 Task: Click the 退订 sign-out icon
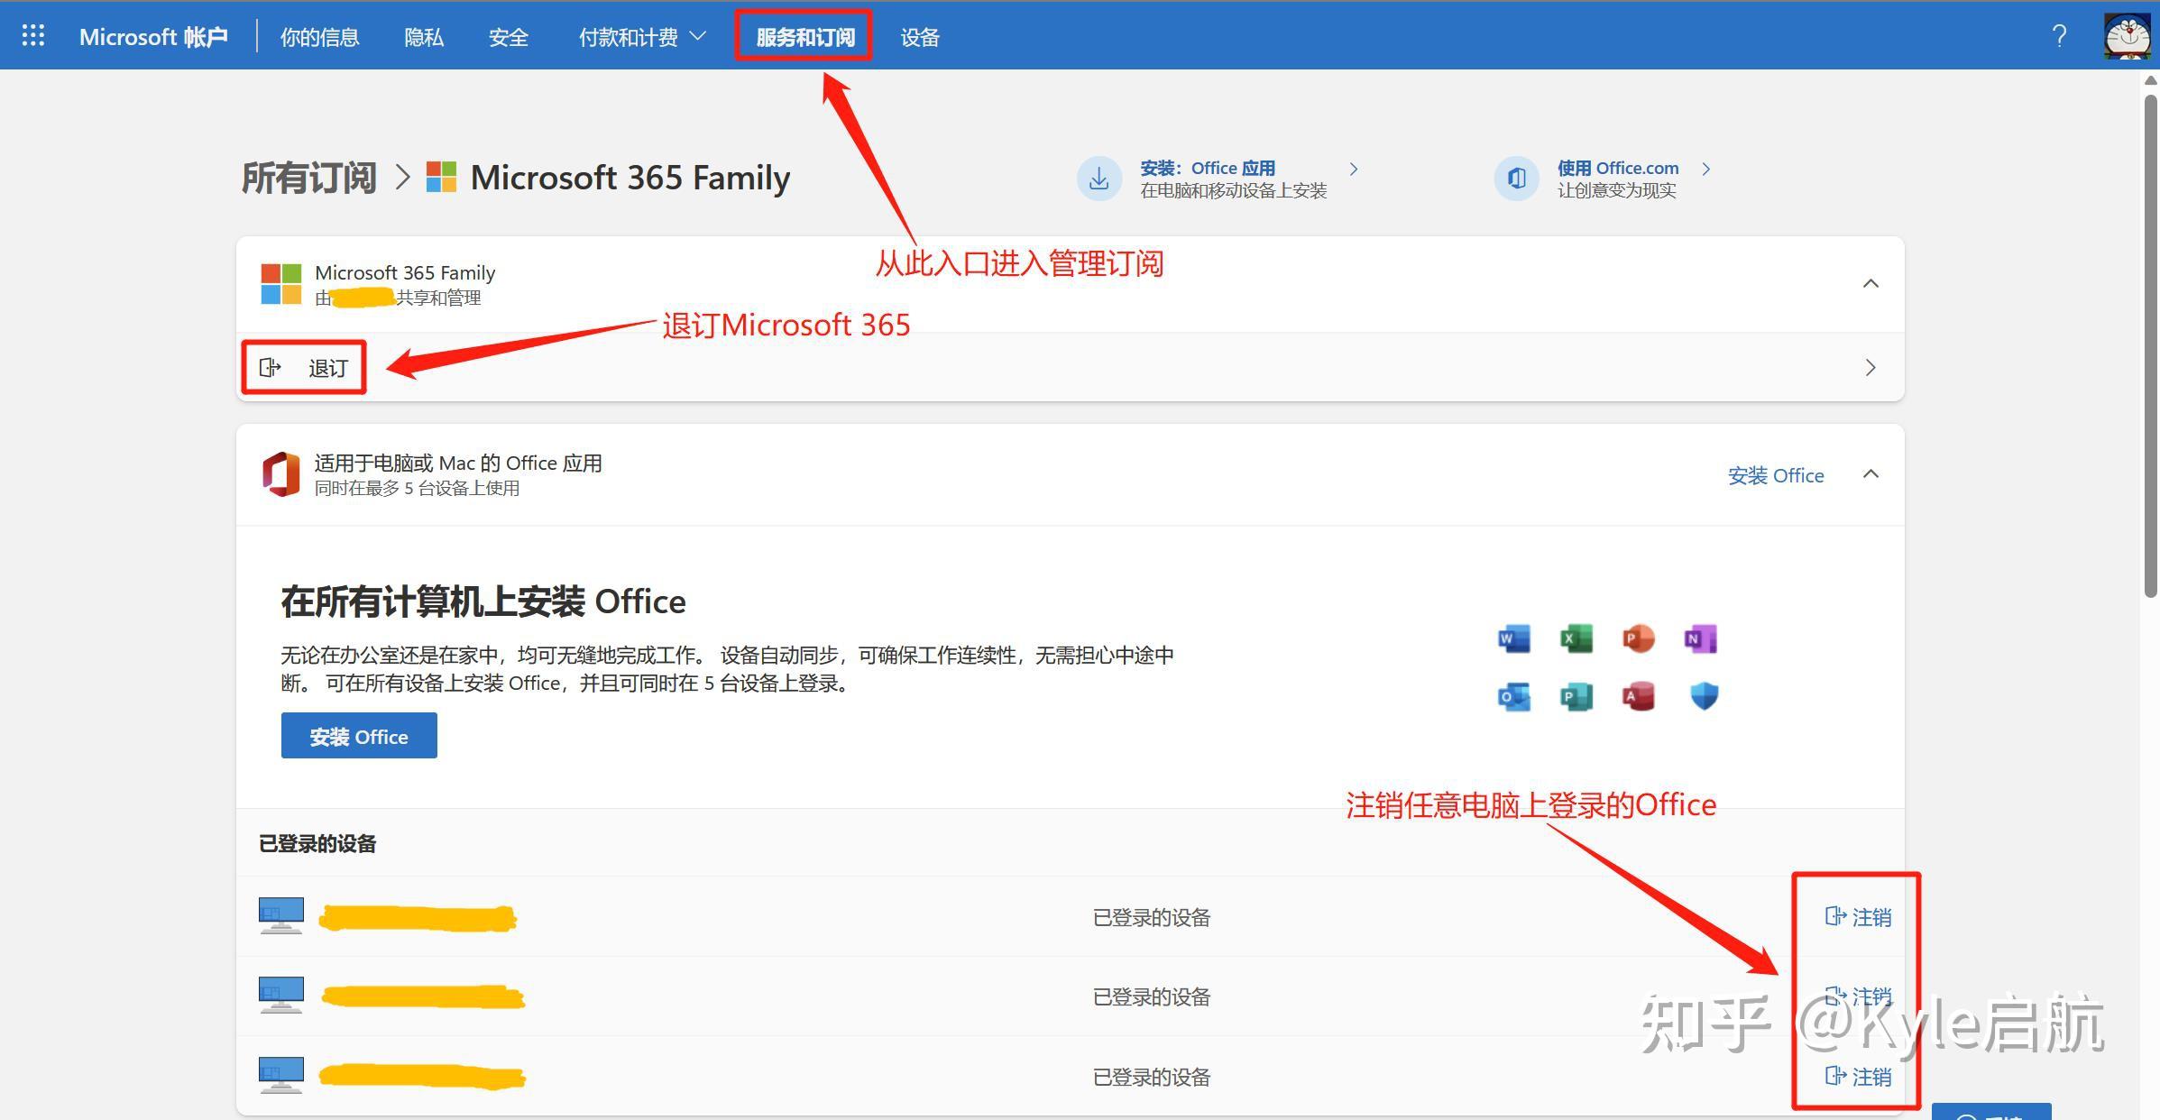point(270,367)
